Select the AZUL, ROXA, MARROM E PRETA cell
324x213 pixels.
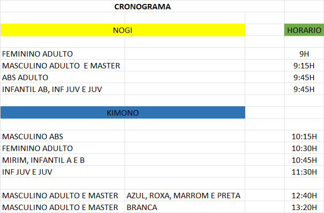(183, 195)
